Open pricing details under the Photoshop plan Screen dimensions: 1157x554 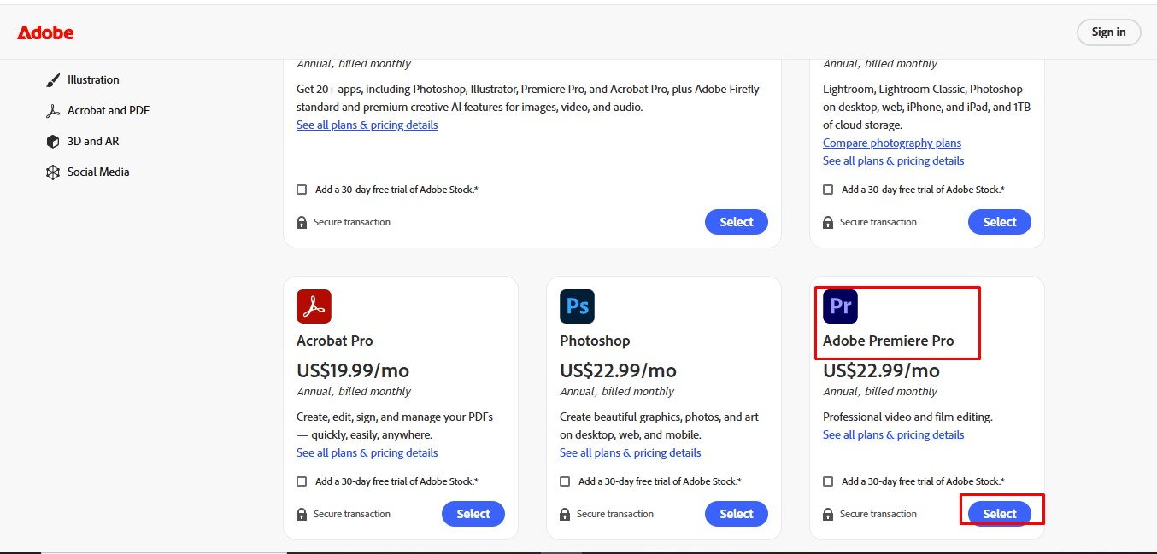pos(630,452)
